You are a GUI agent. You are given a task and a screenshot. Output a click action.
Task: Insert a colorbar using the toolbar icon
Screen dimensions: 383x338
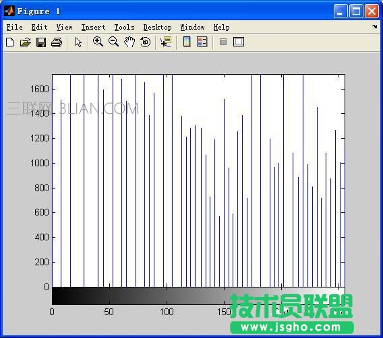tap(187, 42)
